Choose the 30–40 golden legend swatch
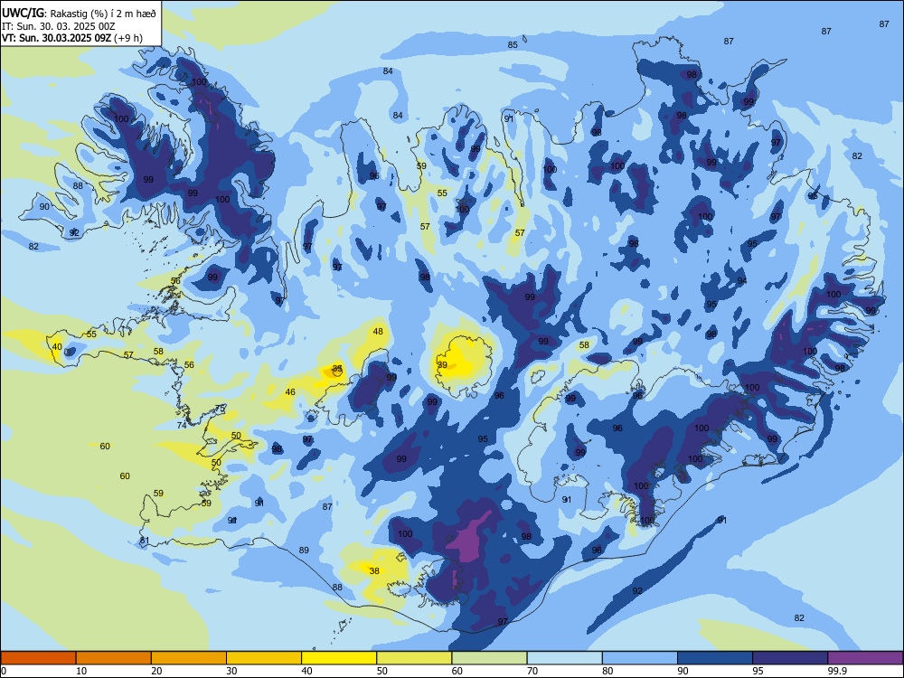904x678 pixels. click(264, 658)
